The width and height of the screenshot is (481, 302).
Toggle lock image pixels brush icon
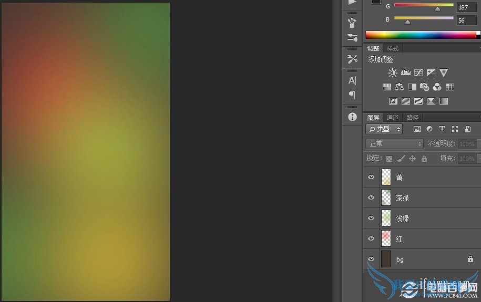(x=401, y=159)
